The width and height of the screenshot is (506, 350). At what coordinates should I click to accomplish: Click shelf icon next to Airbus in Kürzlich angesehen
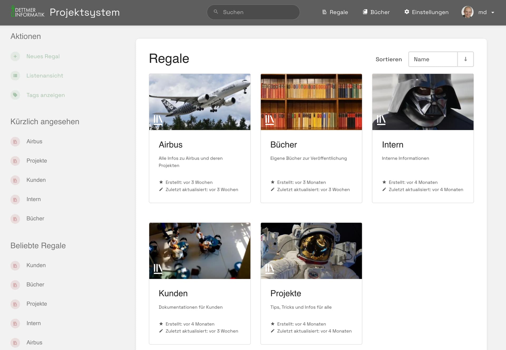tap(15, 141)
